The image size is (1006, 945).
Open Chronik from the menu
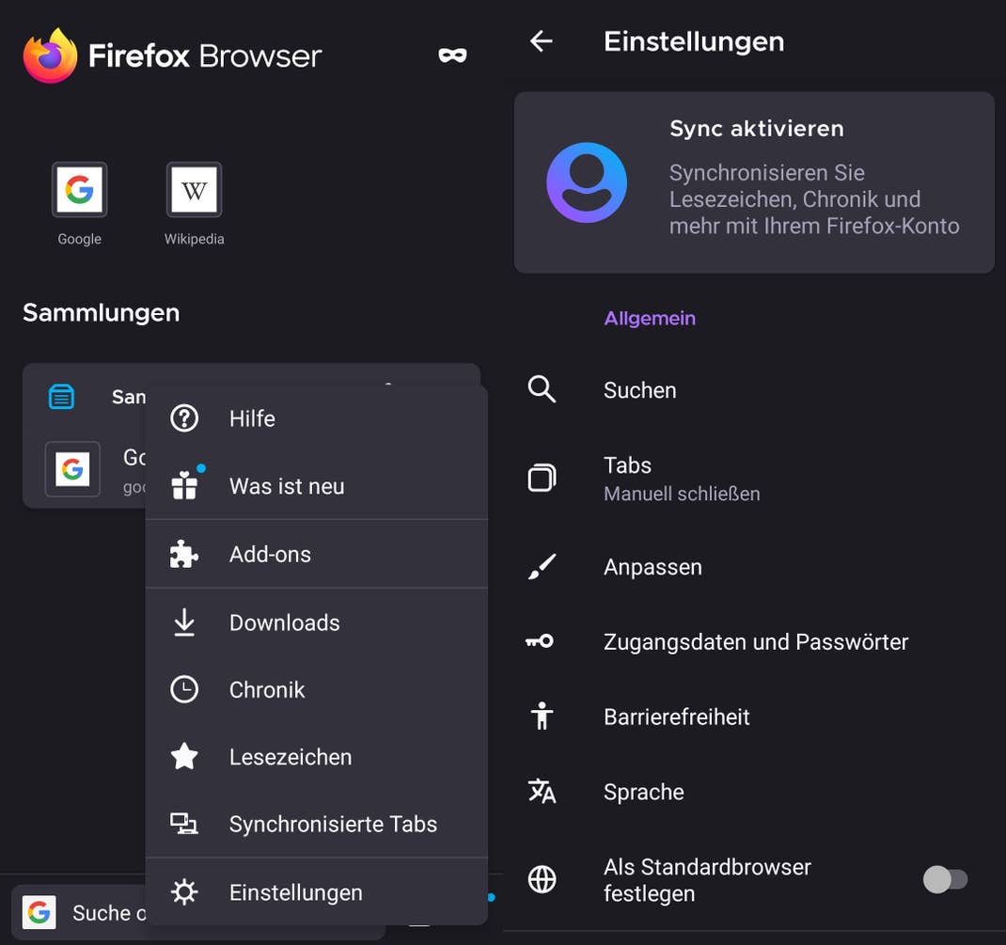pos(267,689)
